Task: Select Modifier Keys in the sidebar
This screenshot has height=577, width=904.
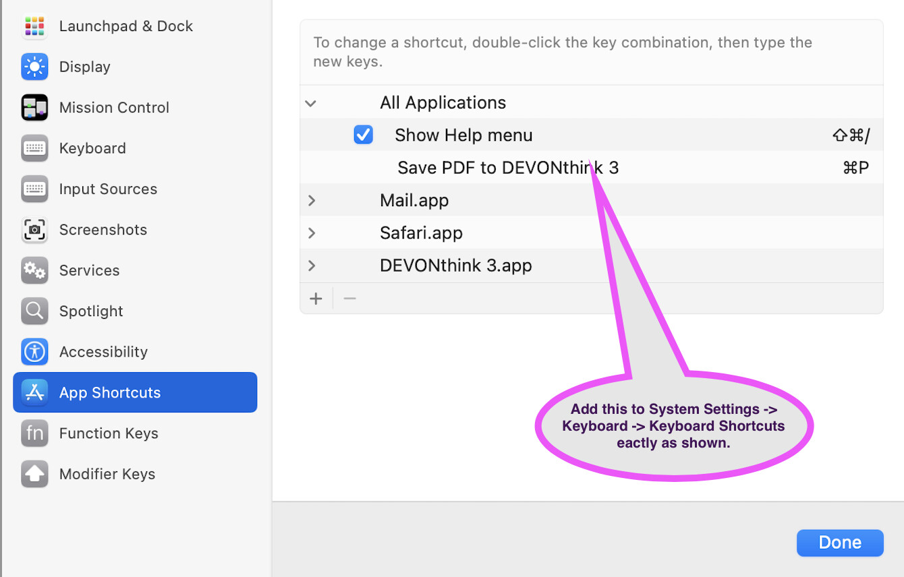Action: coord(107,475)
